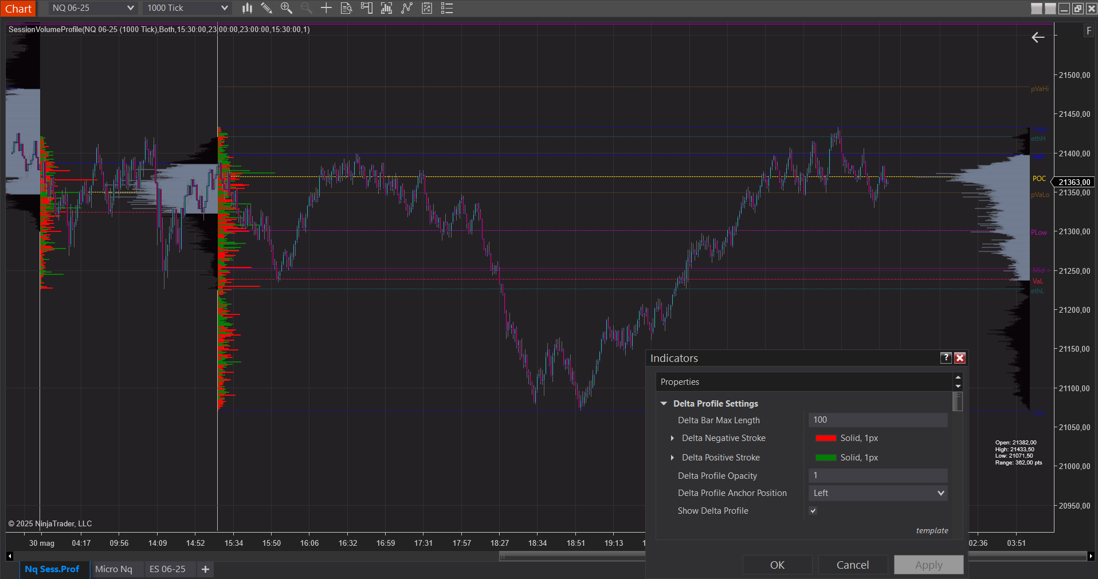Click Cancel in the Indicators dialog
Image resolution: width=1098 pixels, height=579 pixels.
coord(853,565)
